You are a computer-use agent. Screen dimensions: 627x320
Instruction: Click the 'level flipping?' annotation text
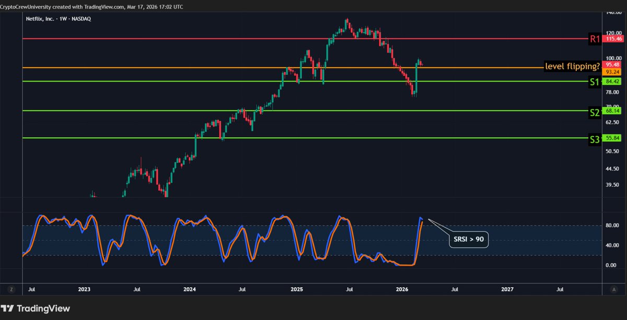(572, 66)
